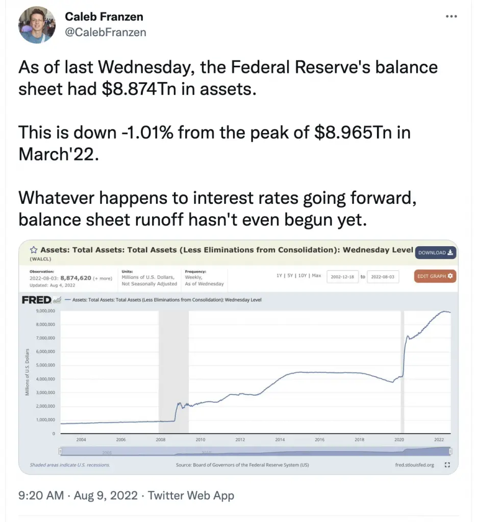Select the 5Y time range
Viewport: 477px width, 522px height.
[x=290, y=276]
